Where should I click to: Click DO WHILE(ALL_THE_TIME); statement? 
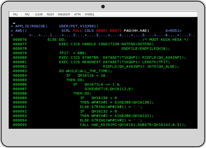(x=86, y=71)
